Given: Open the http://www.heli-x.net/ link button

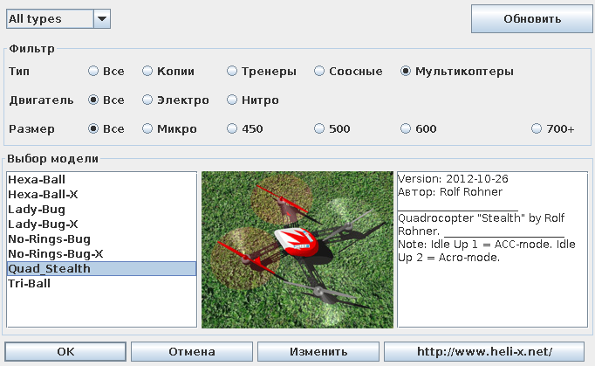Looking at the screenshot, I should point(484,351).
